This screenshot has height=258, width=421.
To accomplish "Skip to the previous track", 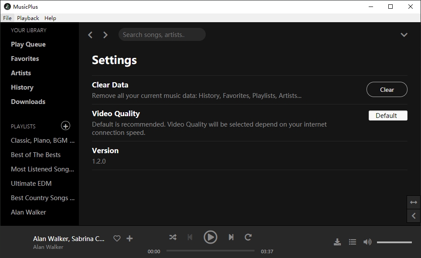I will point(190,237).
